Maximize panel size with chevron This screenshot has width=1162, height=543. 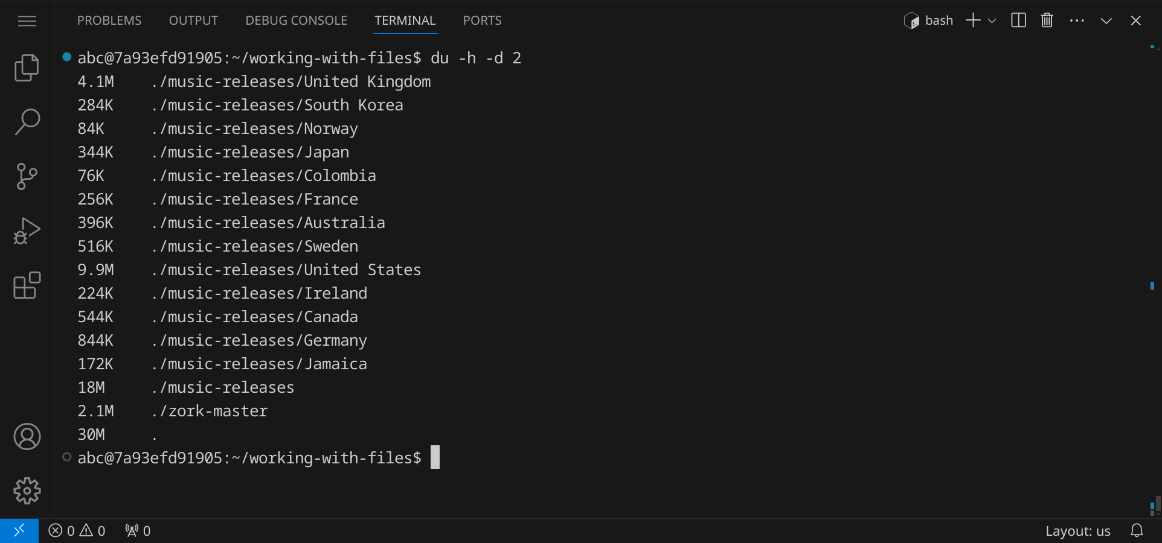(1106, 21)
